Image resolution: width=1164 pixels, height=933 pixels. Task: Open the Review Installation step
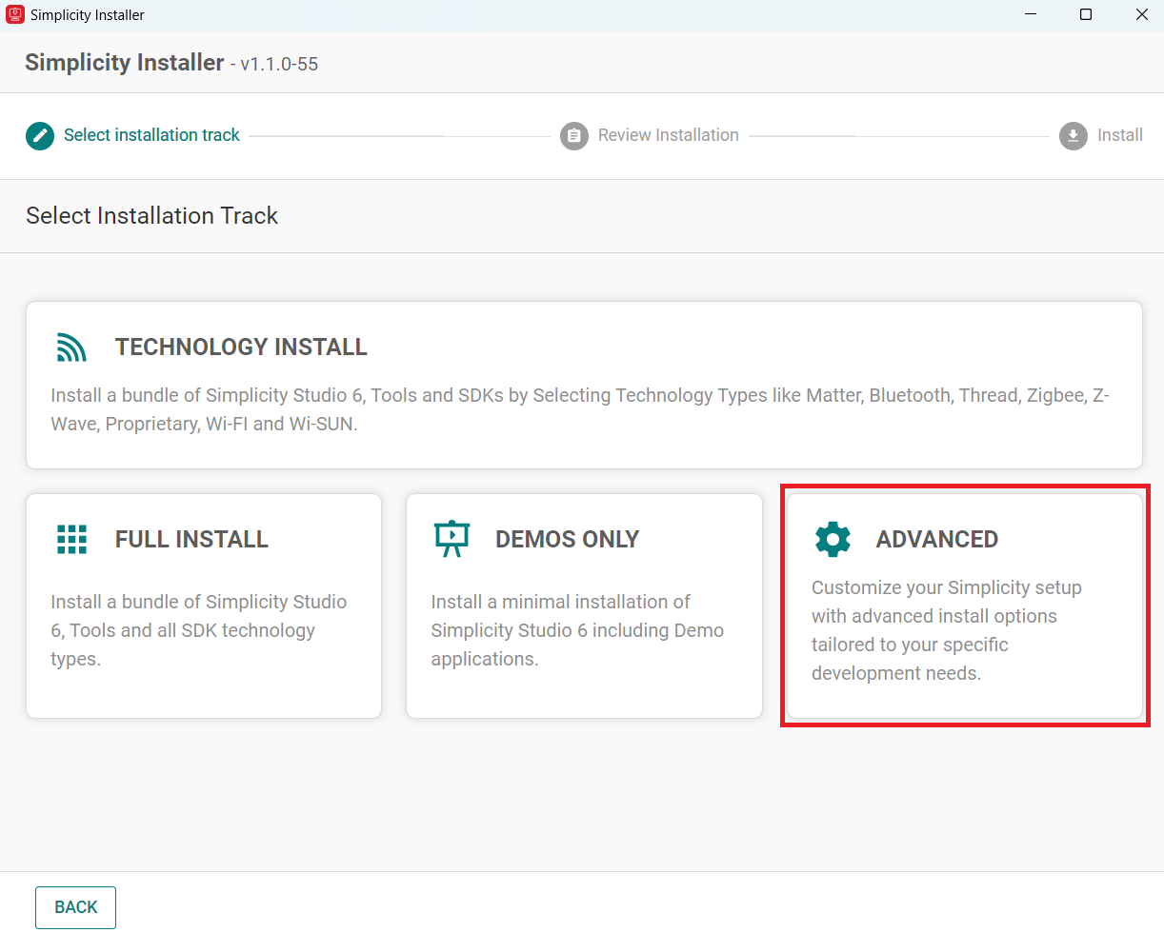(668, 135)
